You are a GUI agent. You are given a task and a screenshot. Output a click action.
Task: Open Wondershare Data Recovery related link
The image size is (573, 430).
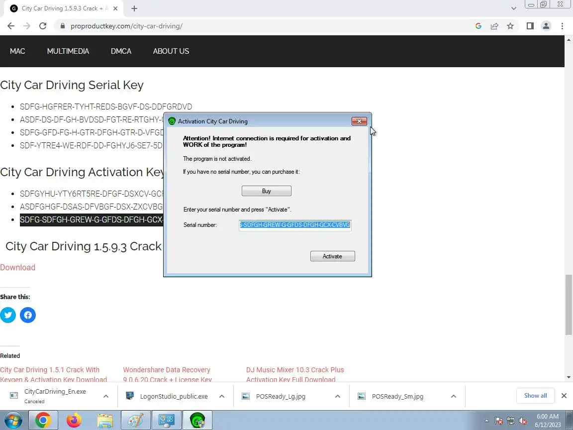(x=167, y=374)
